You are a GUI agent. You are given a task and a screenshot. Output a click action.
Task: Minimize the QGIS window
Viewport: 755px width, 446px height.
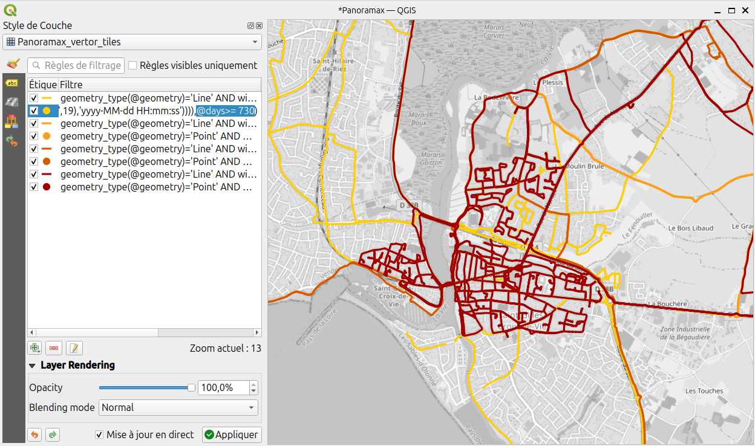(x=716, y=10)
